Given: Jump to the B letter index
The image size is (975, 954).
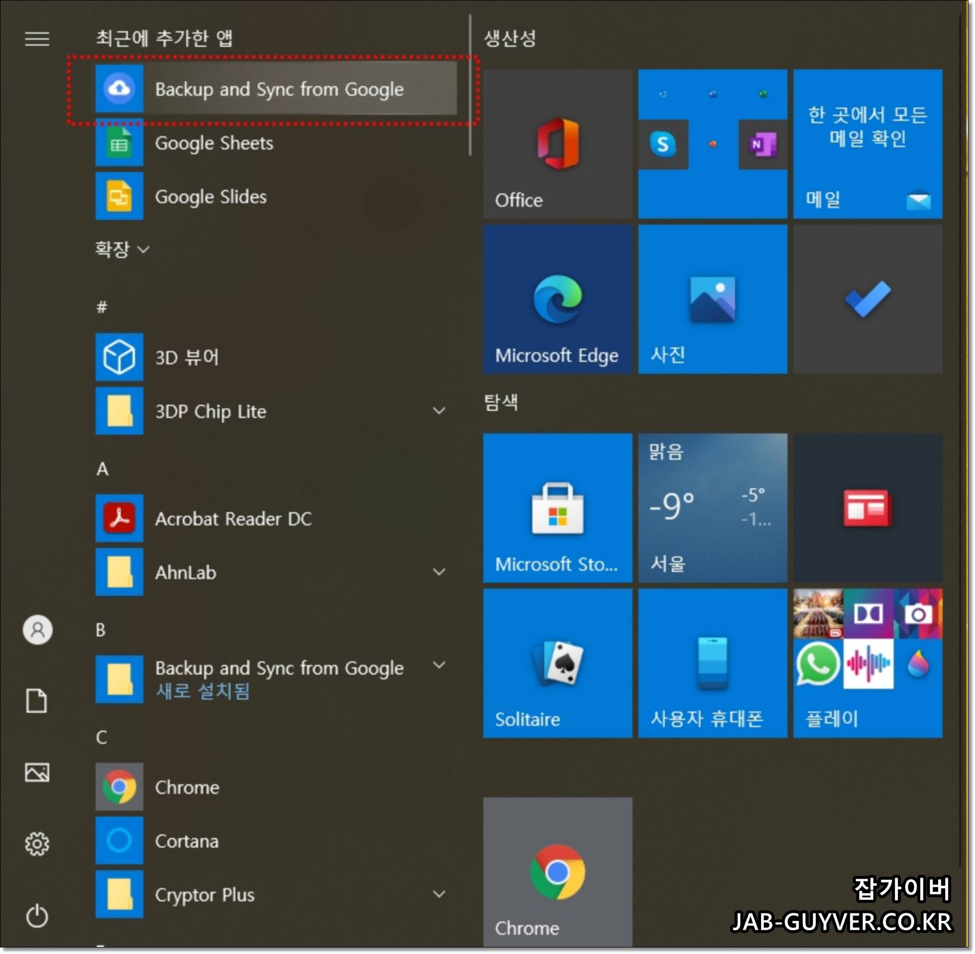Looking at the screenshot, I should (101, 630).
